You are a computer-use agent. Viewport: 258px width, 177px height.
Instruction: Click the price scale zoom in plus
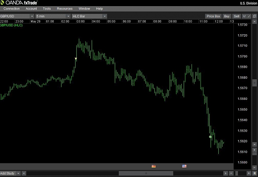coord(255,150)
